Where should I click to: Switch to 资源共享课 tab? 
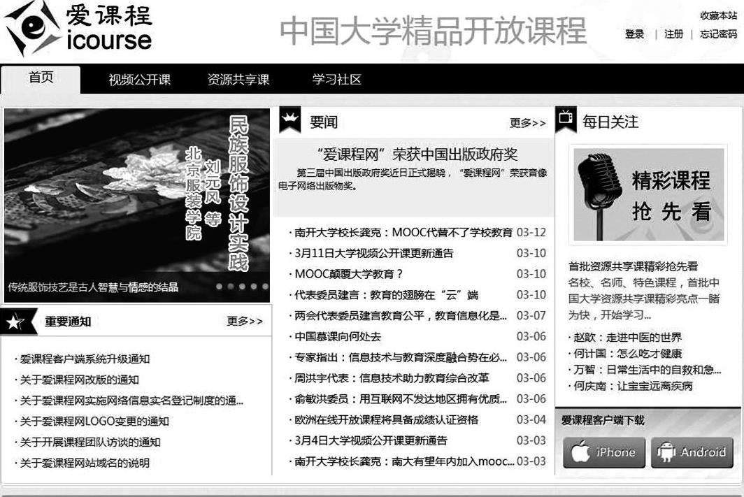coord(238,79)
